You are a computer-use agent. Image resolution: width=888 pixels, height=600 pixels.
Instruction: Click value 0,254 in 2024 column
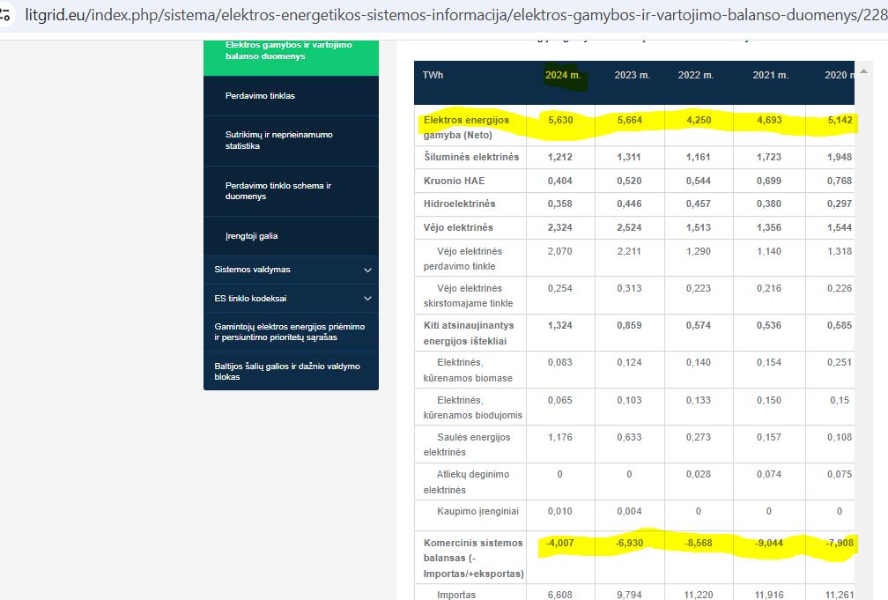pos(559,288)
